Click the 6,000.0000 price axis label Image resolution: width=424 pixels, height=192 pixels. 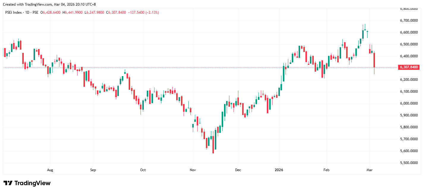[409, 103]
